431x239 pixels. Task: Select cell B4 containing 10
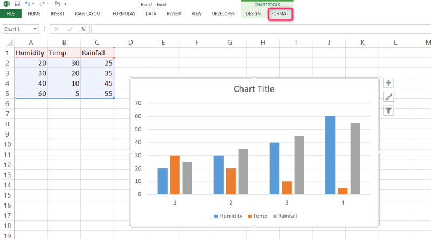point(64,83)
